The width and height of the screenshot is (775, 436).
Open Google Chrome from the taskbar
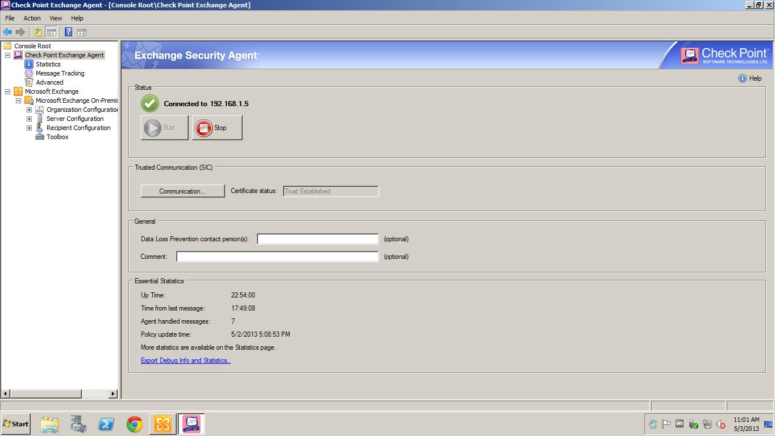(x=135, y=424)
